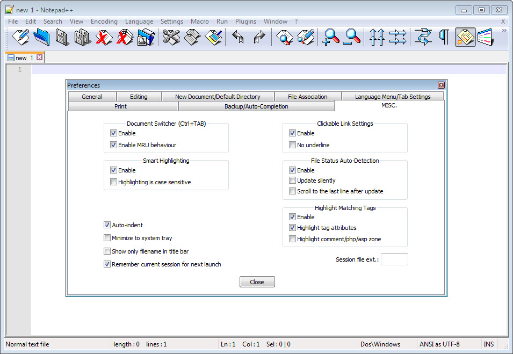Image resolution: width=513 pixels, height=354 pixels.
Task: Disable the Auto-indent checkbox
Action: [107, 225]
